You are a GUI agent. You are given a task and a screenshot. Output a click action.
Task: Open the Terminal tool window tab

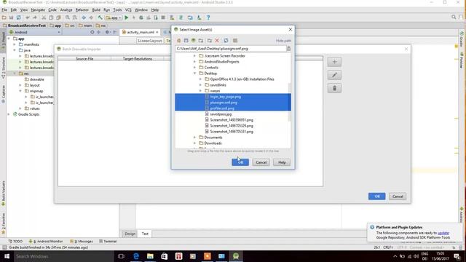click(x=108, y=241)
